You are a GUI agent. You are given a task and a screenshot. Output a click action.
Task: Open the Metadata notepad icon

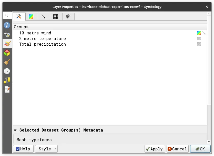tap(7, 89)
